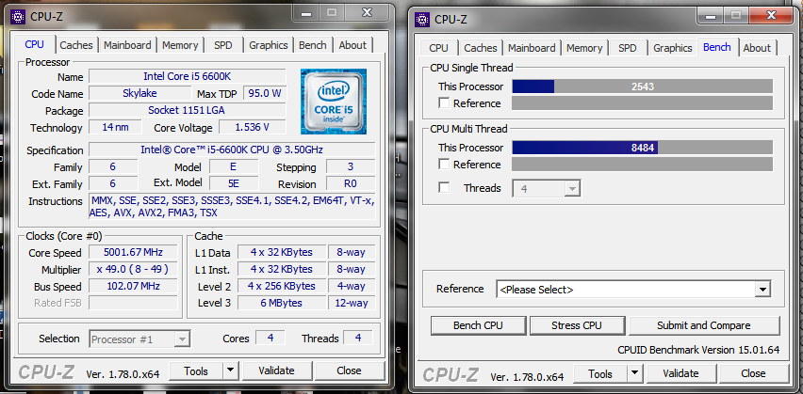Image resolution: width=803 pixels, height=394 pixels.
Task: Open the Caches tab in left CPU-Z window
Action: click(x=76, y=45)
